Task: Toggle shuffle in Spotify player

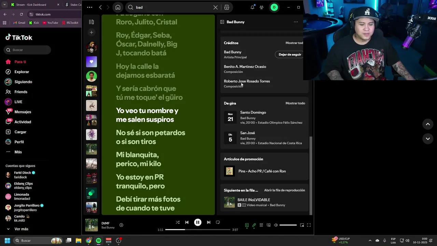Action: click(x=178, y=222)
